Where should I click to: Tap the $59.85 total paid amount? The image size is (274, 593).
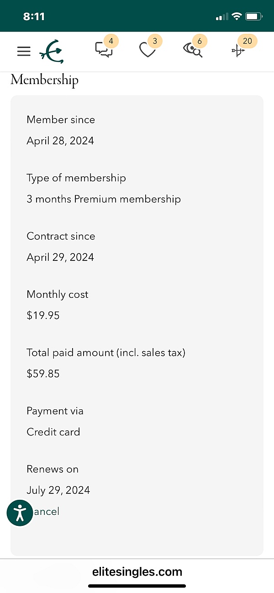click(43, 374)
